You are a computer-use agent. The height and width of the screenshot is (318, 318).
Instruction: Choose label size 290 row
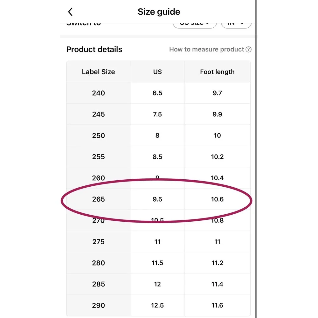pos(158,305)
